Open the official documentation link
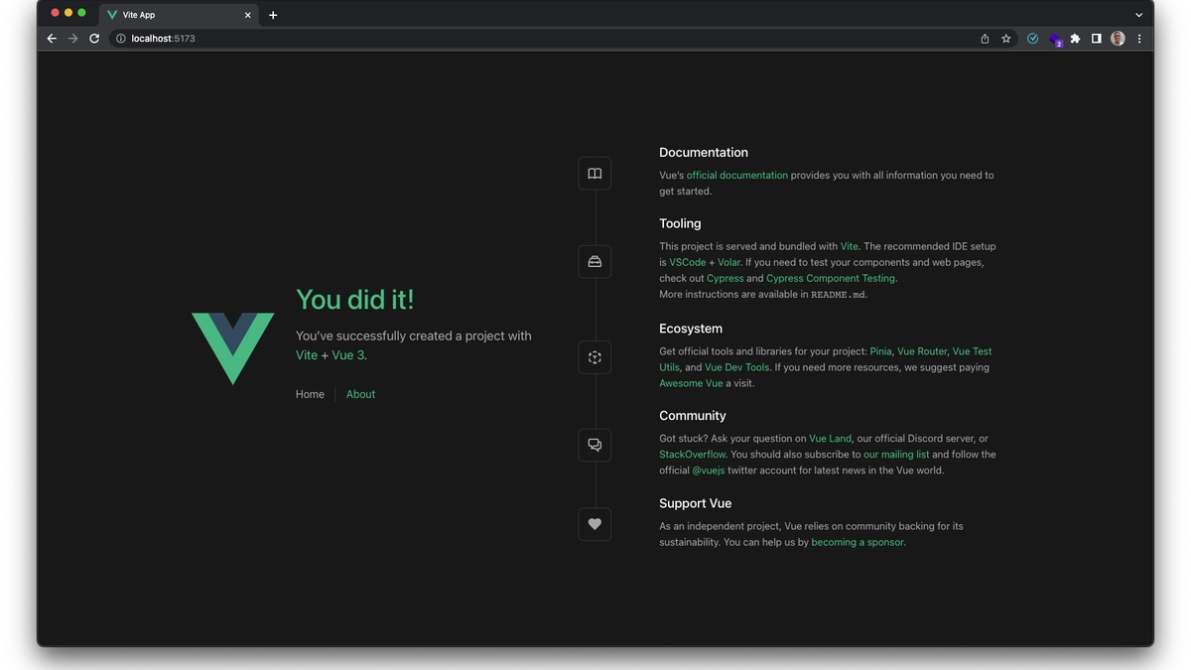The width and height of the screenshot is (1191, 670). pos(736,175)
